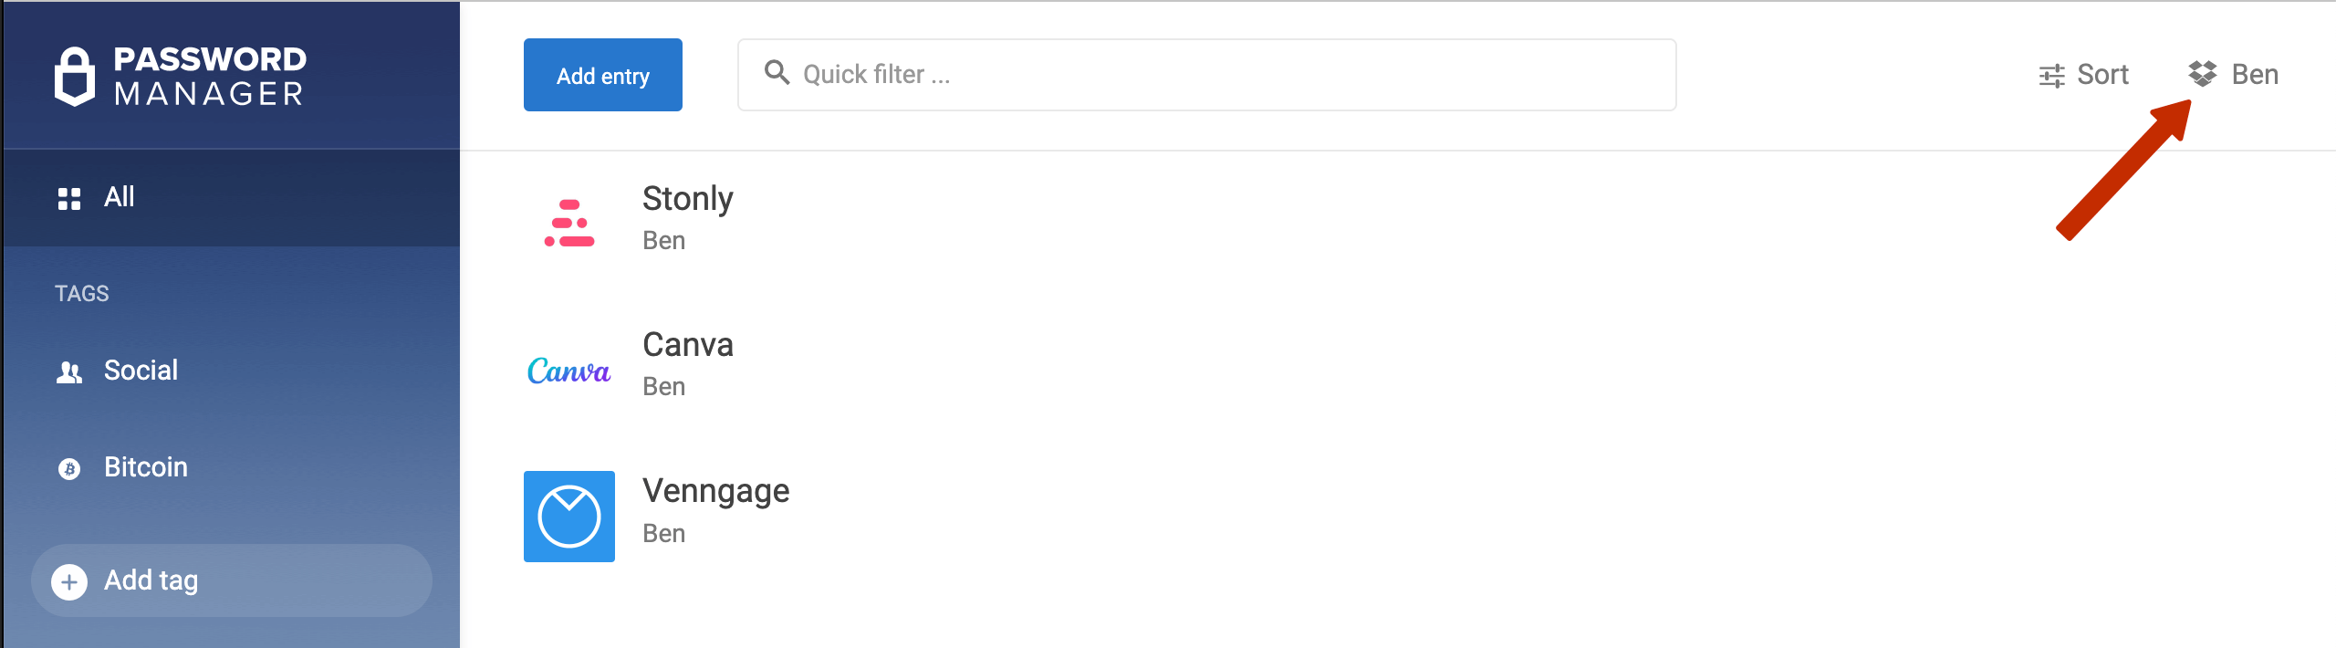Open the Canva logo thumbnail

click(569, 370)
